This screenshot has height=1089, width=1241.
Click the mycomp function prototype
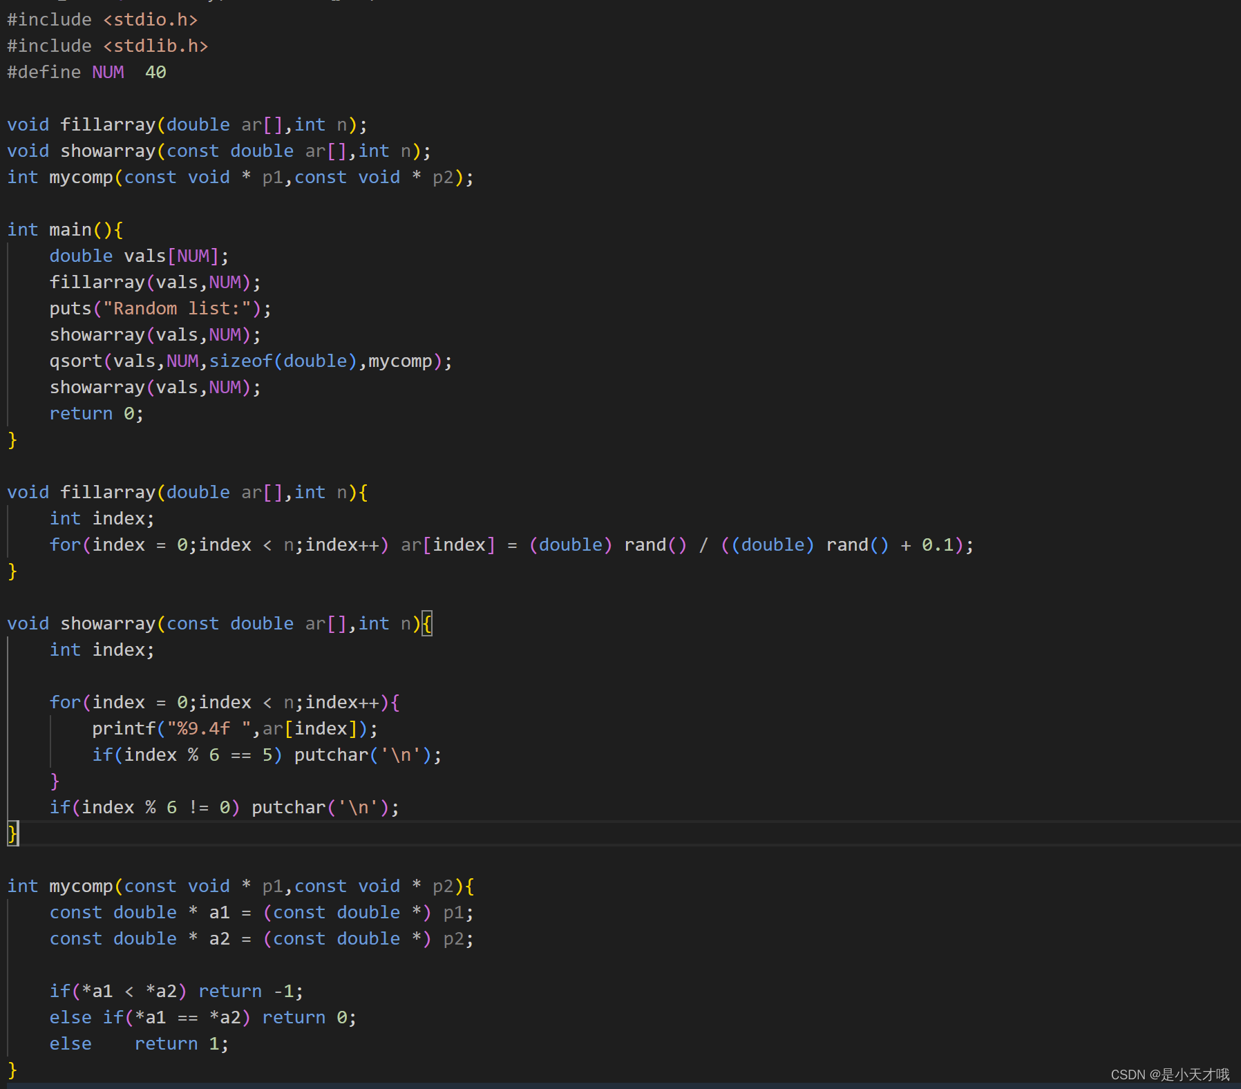click(x=238, y=177)
